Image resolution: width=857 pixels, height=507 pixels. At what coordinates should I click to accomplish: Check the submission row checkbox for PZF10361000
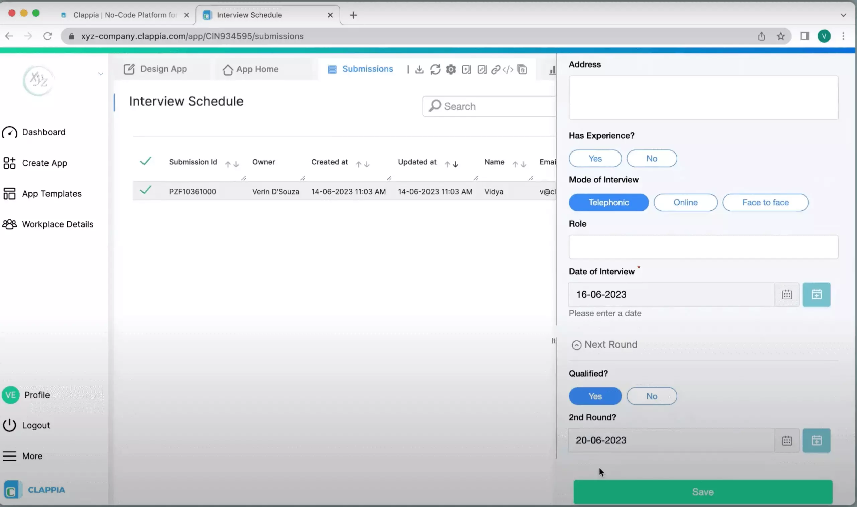pos(146,191)
